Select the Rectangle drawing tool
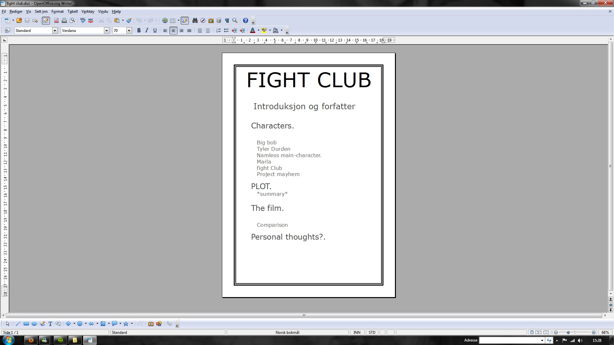The image size is (614, 345). (26, 324)
